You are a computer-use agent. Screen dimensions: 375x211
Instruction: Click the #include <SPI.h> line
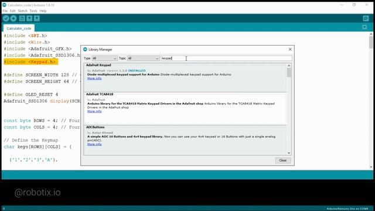click(x=25, y=36)
